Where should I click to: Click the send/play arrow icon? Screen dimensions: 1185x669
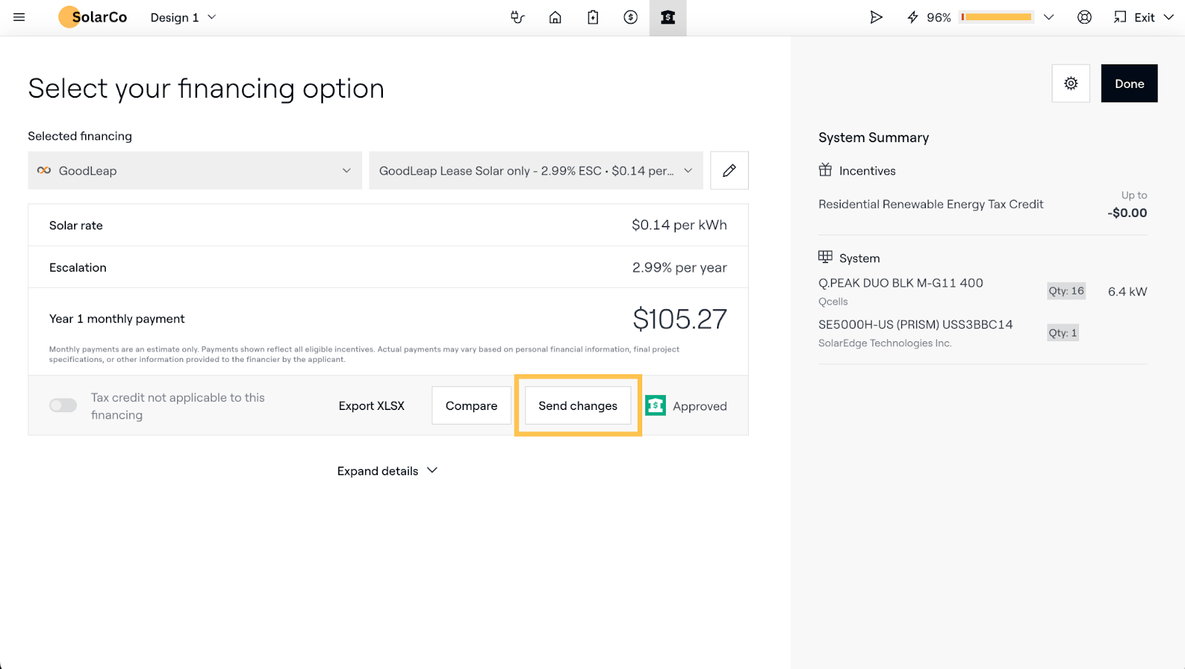tap(876, 17)
